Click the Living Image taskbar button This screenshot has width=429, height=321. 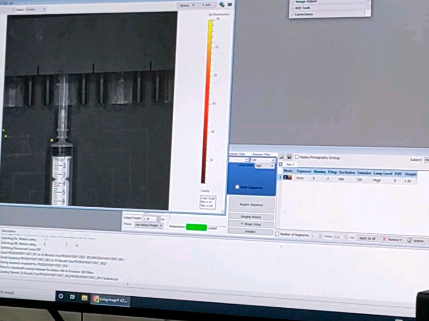click(110, 300)
